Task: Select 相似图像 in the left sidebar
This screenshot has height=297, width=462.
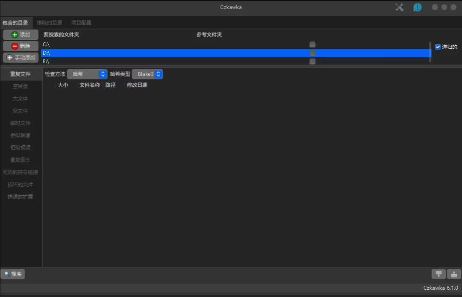Action: click(21, 135)
